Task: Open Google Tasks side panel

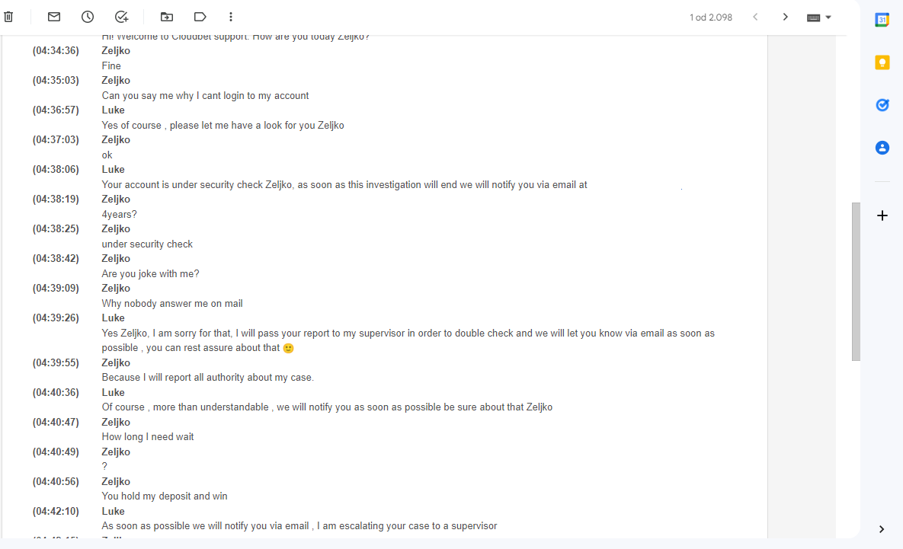Action: 882,105
